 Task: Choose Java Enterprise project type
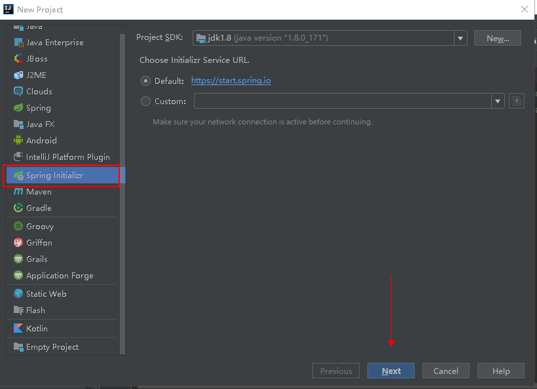click(63, 43)
